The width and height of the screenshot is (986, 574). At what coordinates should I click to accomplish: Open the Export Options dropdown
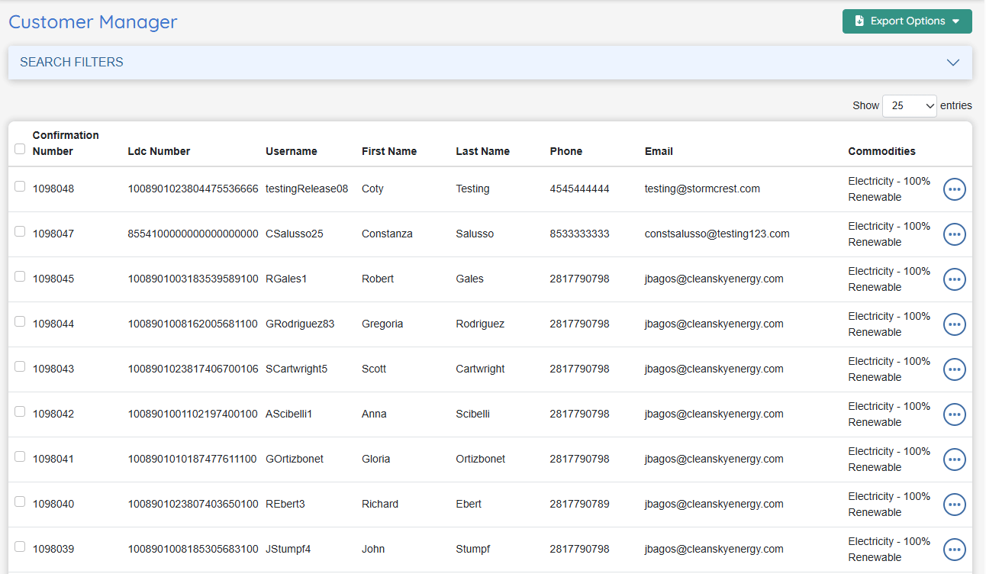907,21
